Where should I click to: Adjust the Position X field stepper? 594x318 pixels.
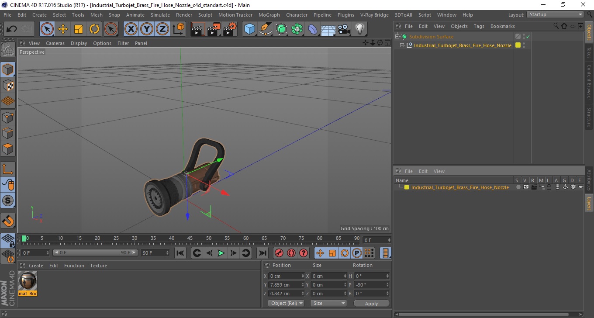(303, 276)
